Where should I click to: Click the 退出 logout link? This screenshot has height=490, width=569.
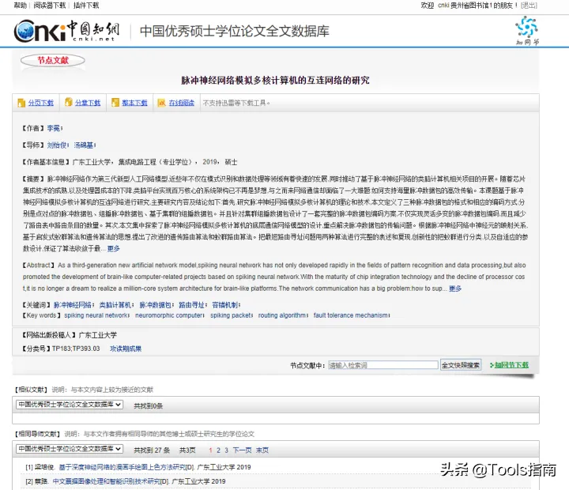[x=529, y=5]
